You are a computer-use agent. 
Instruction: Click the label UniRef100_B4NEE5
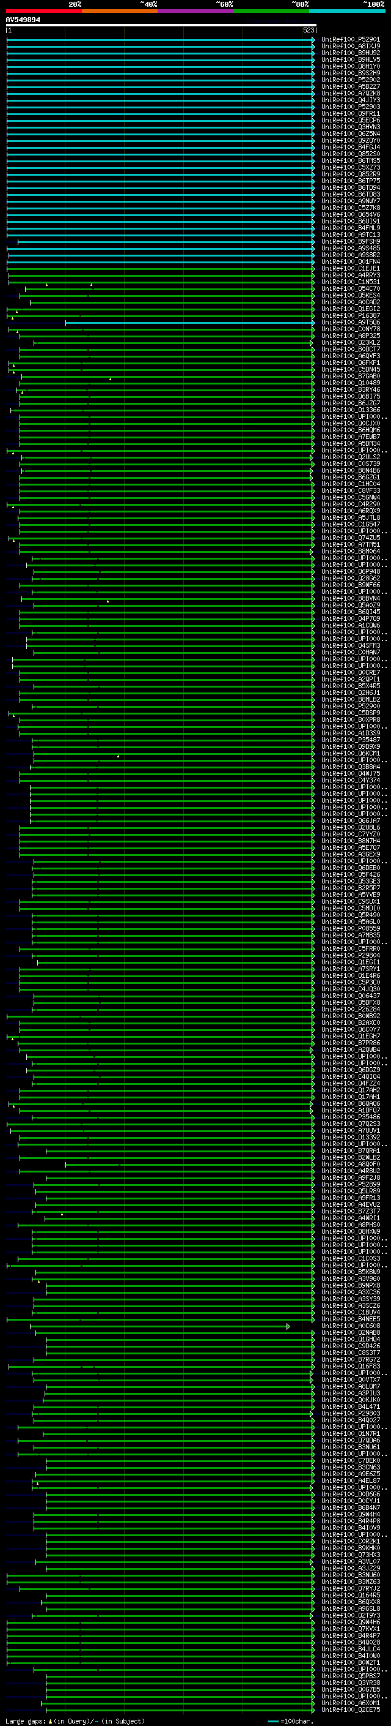pyautogui.click(x=351, y=1319)
